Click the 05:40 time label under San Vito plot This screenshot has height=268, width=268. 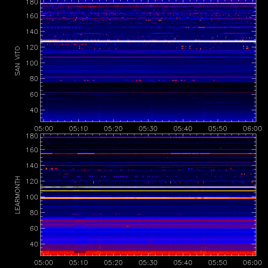coord(183,129)
